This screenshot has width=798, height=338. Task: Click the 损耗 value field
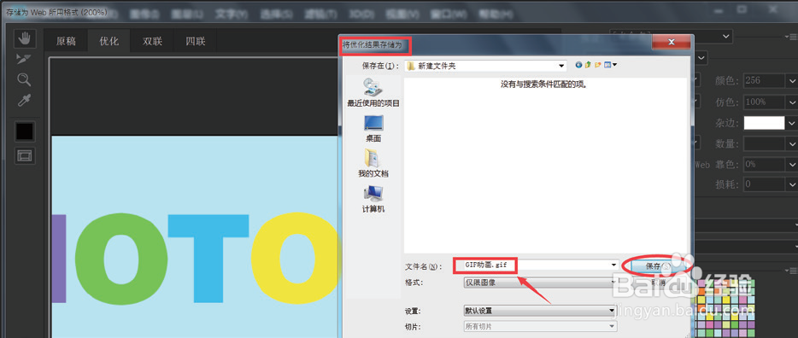(764, 184)
